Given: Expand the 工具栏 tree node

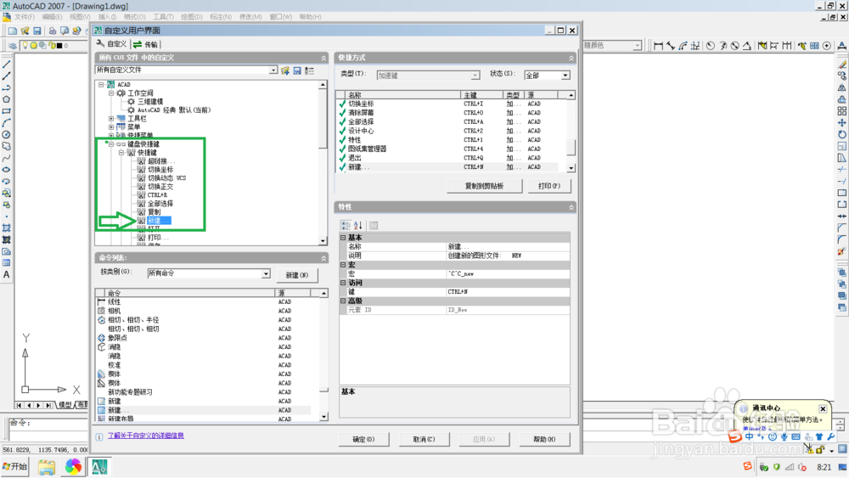Looking at the screenshot, I should [111, 119].
